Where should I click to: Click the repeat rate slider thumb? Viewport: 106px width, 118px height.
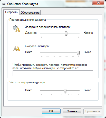click(78, 53)
